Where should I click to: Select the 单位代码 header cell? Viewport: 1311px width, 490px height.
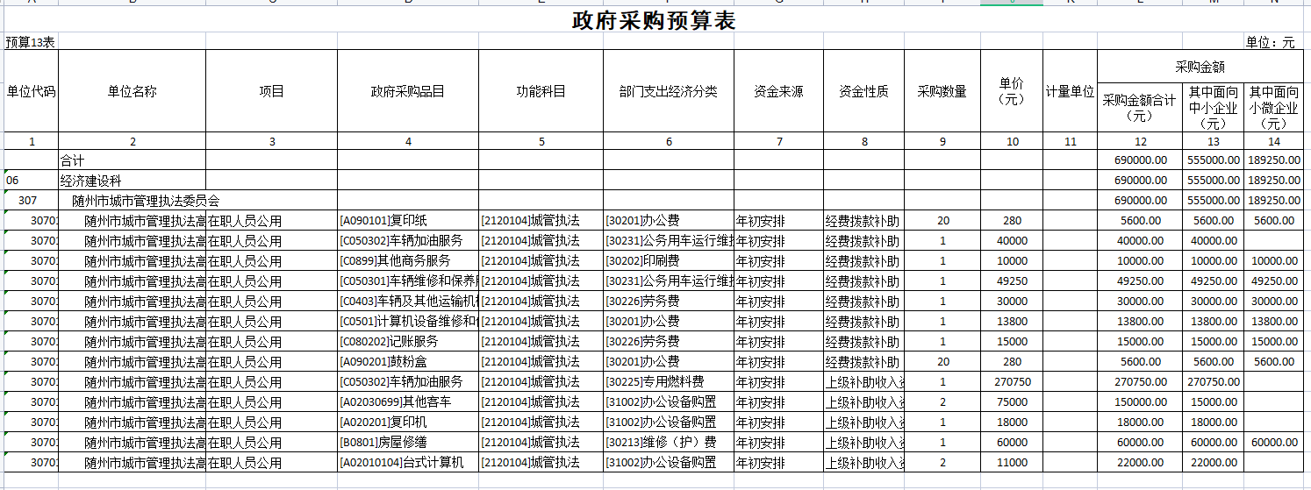pyautogui.click(x=31, y=91)
